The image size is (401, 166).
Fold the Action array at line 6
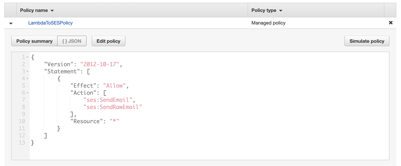(x=27, y=93)
